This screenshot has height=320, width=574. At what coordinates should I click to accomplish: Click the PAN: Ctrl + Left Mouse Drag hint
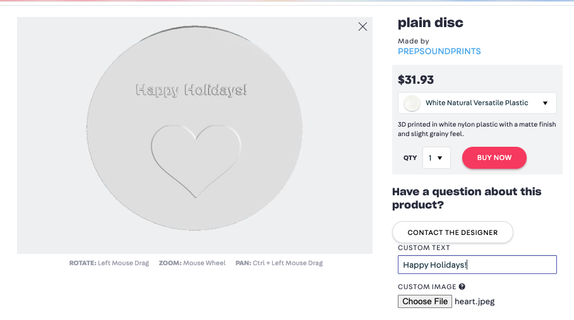click(x=279, y=263)
